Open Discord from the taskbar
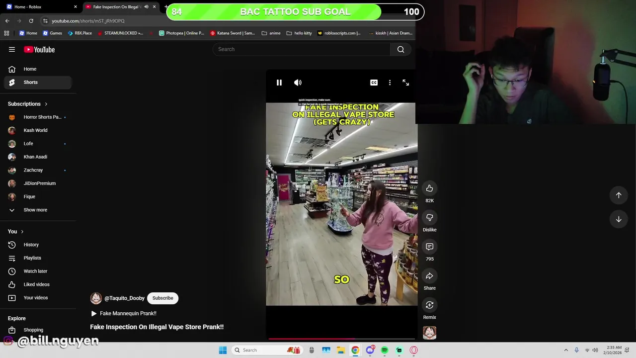Screen dimensions: 636x358 click(370, 350)
